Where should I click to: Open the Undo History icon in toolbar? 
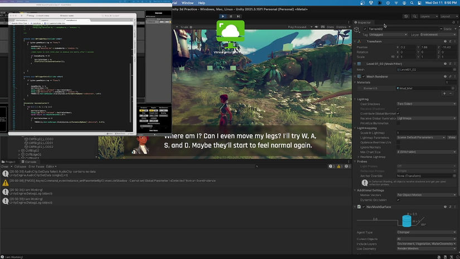pyautogui.click(x=406, y=16)
